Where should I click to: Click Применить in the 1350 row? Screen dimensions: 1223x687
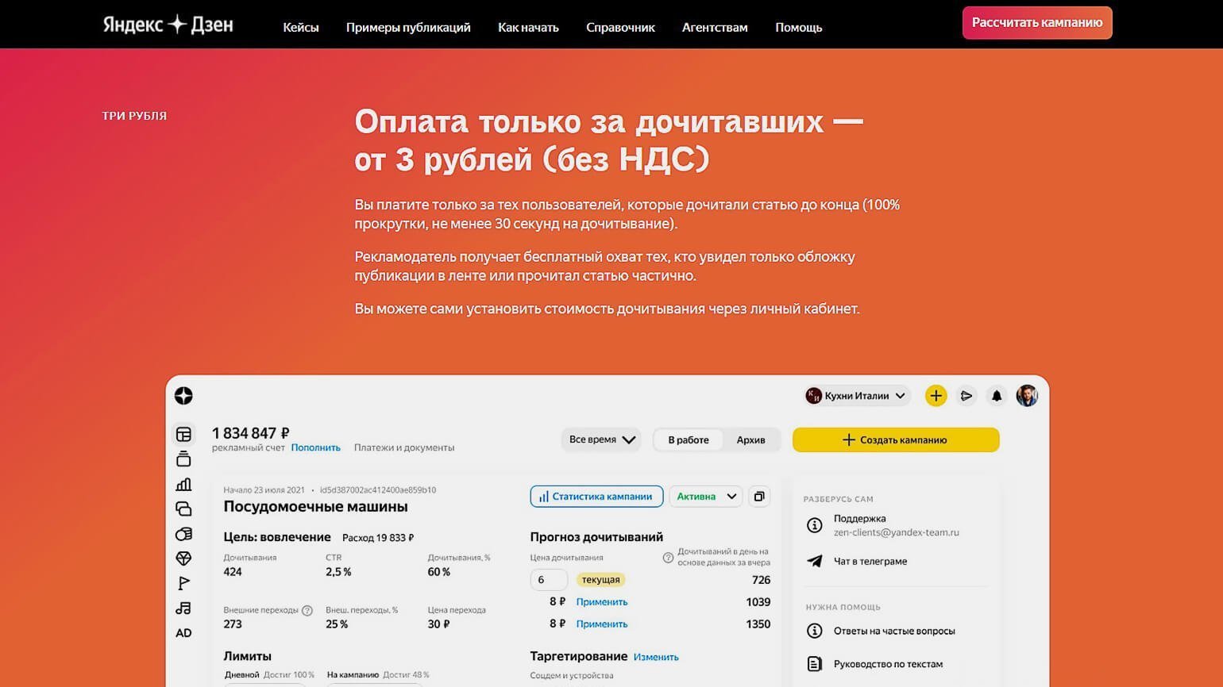602,624
